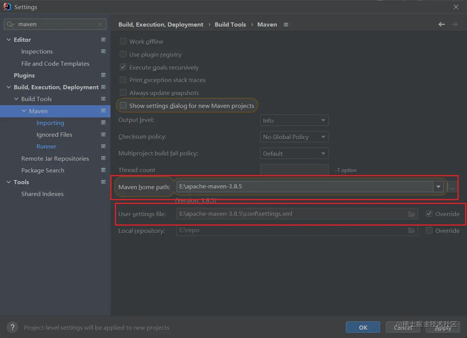Screen dimensions: 467x338
Task: Click Build Tools in breadcrumb
Action: [230, 24]
